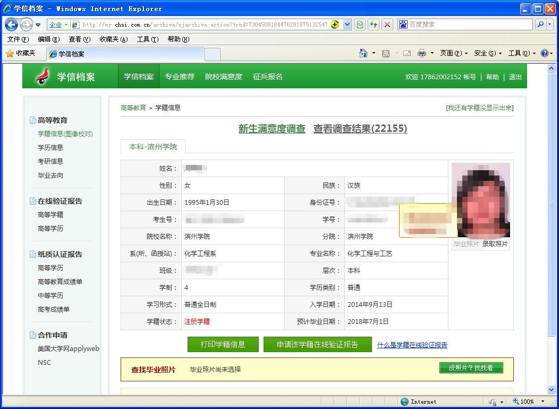Open the 页面(P) dropdown menu
Viewport: 559px width, 409px height.
click(x=453, y=53)
